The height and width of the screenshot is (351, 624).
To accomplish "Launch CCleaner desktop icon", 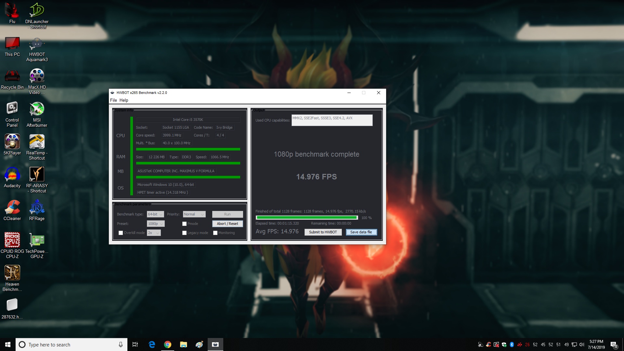I will [x=12, y=210].
